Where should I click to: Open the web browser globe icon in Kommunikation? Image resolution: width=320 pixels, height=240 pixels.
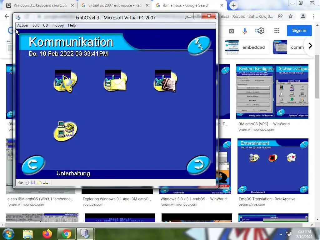click(x=66, y=81)
